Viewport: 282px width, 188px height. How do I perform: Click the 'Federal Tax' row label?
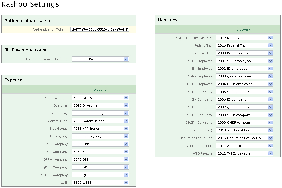point(203,45)
